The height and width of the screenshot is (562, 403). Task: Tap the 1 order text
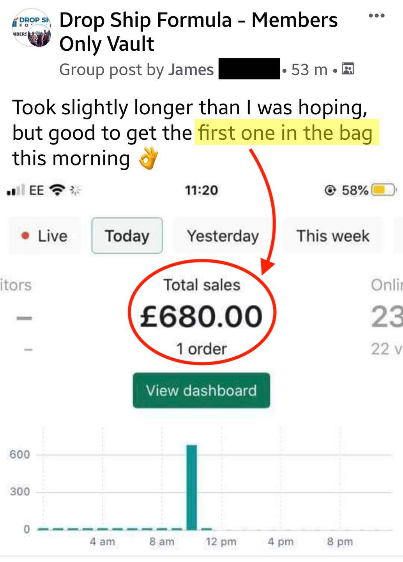(201, 349)
